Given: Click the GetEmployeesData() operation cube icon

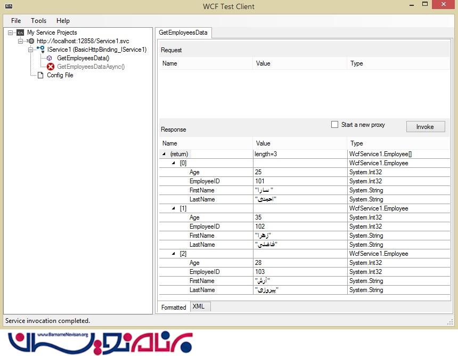Looking at the screenshot, I should coord(50,58).
